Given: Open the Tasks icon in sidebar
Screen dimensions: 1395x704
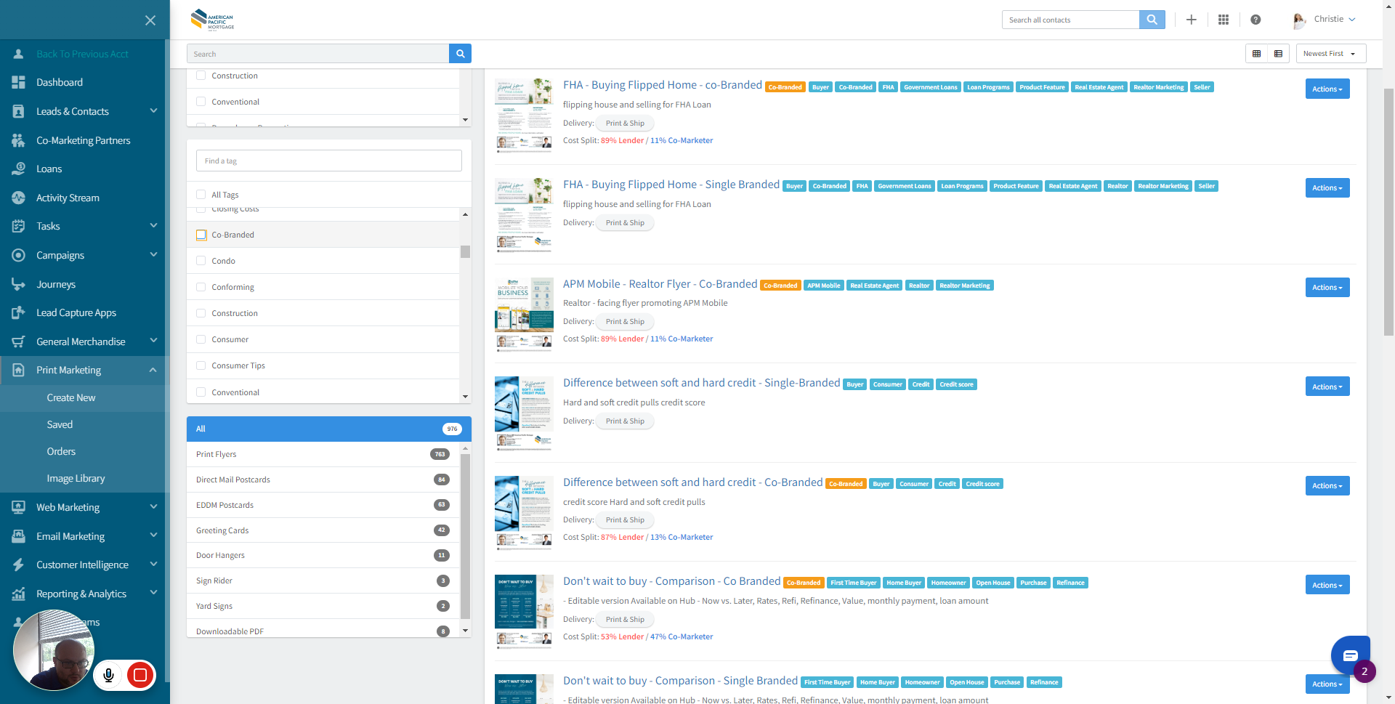Looking at the screenshot, I should click(x=18, y=226).
